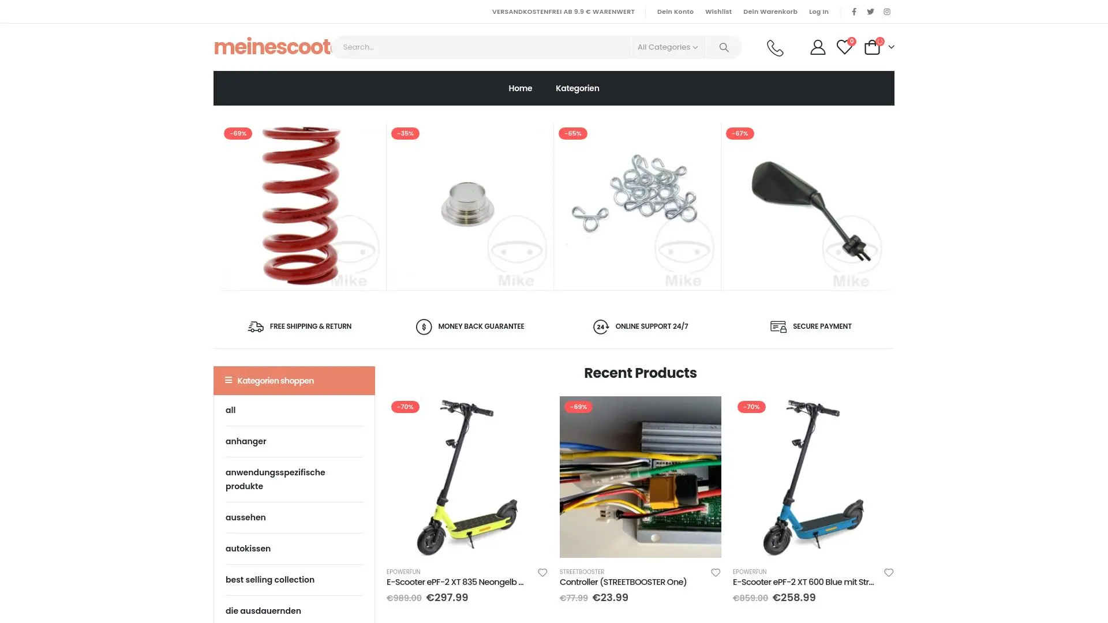This screenshot has height=623, width=1108.
Task: Go to Home in navigation bar
Action: [x=520, y=88]
